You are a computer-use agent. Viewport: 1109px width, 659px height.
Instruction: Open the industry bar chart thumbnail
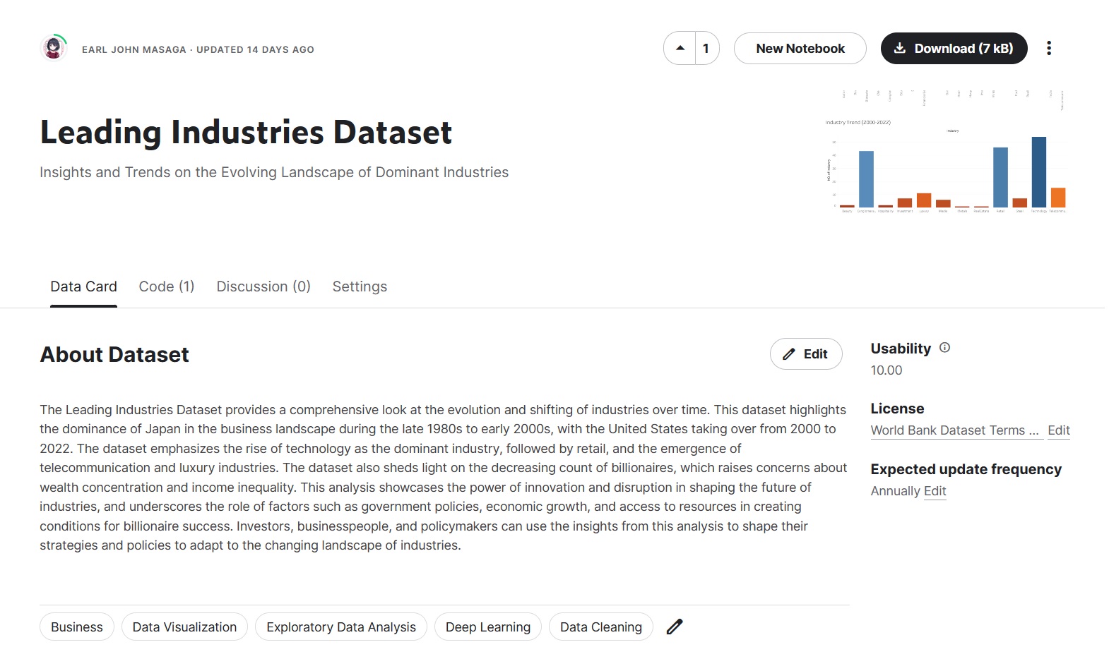point(945,152)
